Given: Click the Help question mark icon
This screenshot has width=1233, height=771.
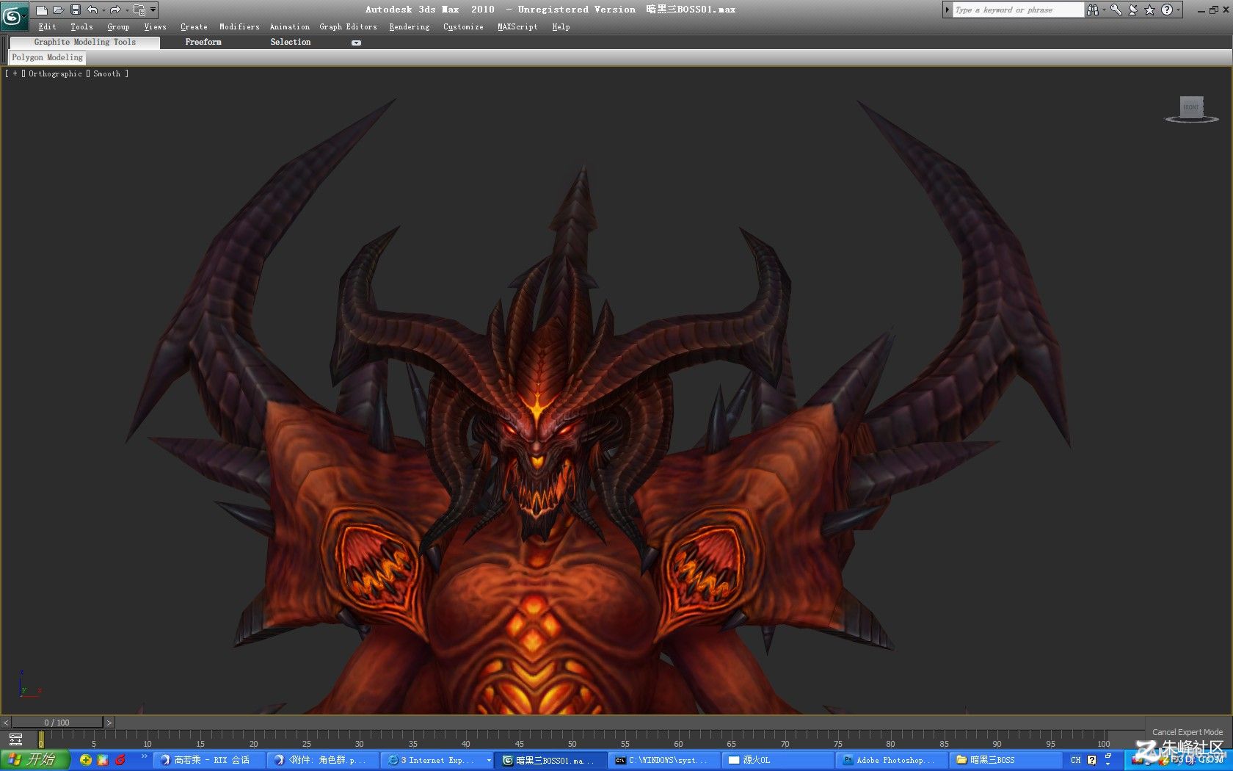Looking at the screenshot, I should 1166,10.
